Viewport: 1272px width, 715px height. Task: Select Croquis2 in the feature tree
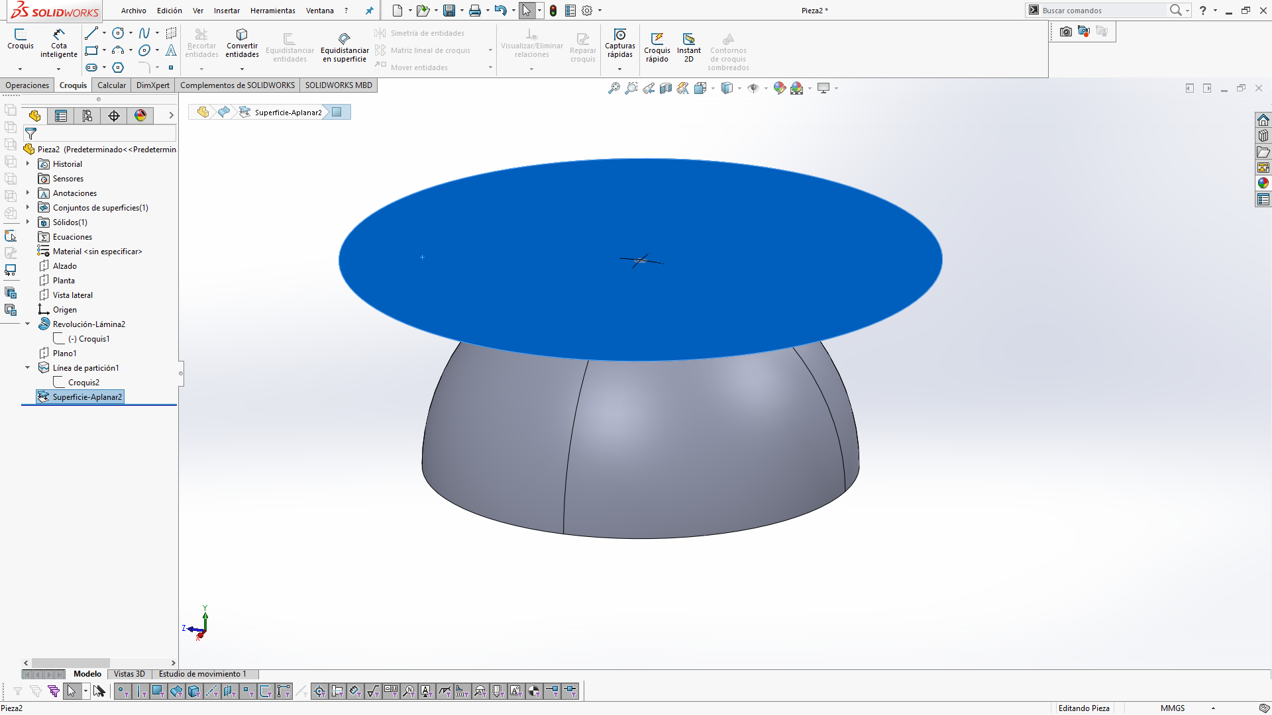[x=83, y=383]
